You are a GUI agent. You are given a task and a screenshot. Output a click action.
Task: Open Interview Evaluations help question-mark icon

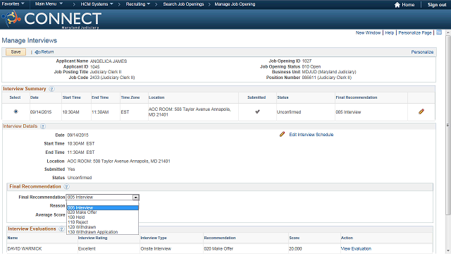pos(61,229)
